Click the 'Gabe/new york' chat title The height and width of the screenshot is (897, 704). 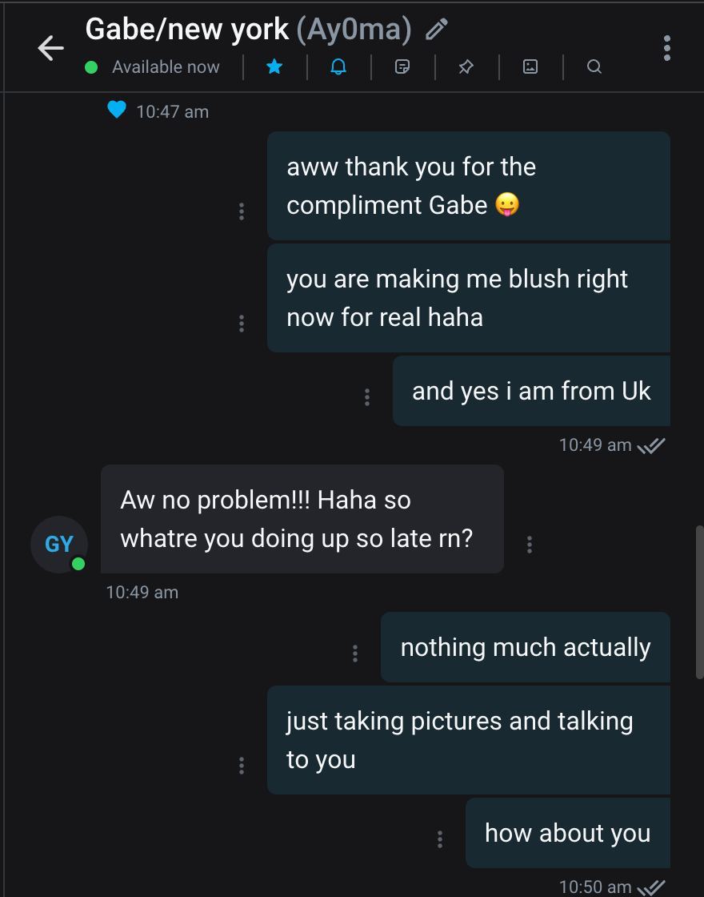tap(186, 30)
